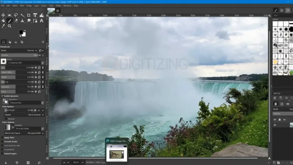Activate the Clone stamp tool
The height and width of the screenshot is (165, 293).
point(22,21)
